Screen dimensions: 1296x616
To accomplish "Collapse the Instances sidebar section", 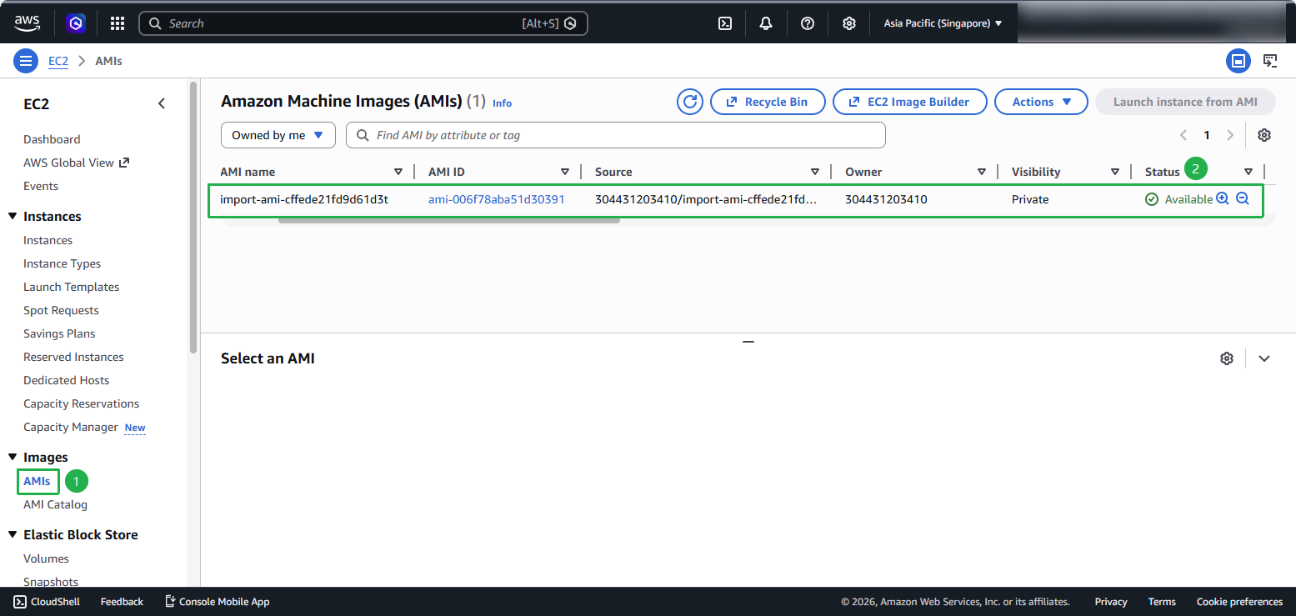I will pyautogui.click(x=13, y=217).
